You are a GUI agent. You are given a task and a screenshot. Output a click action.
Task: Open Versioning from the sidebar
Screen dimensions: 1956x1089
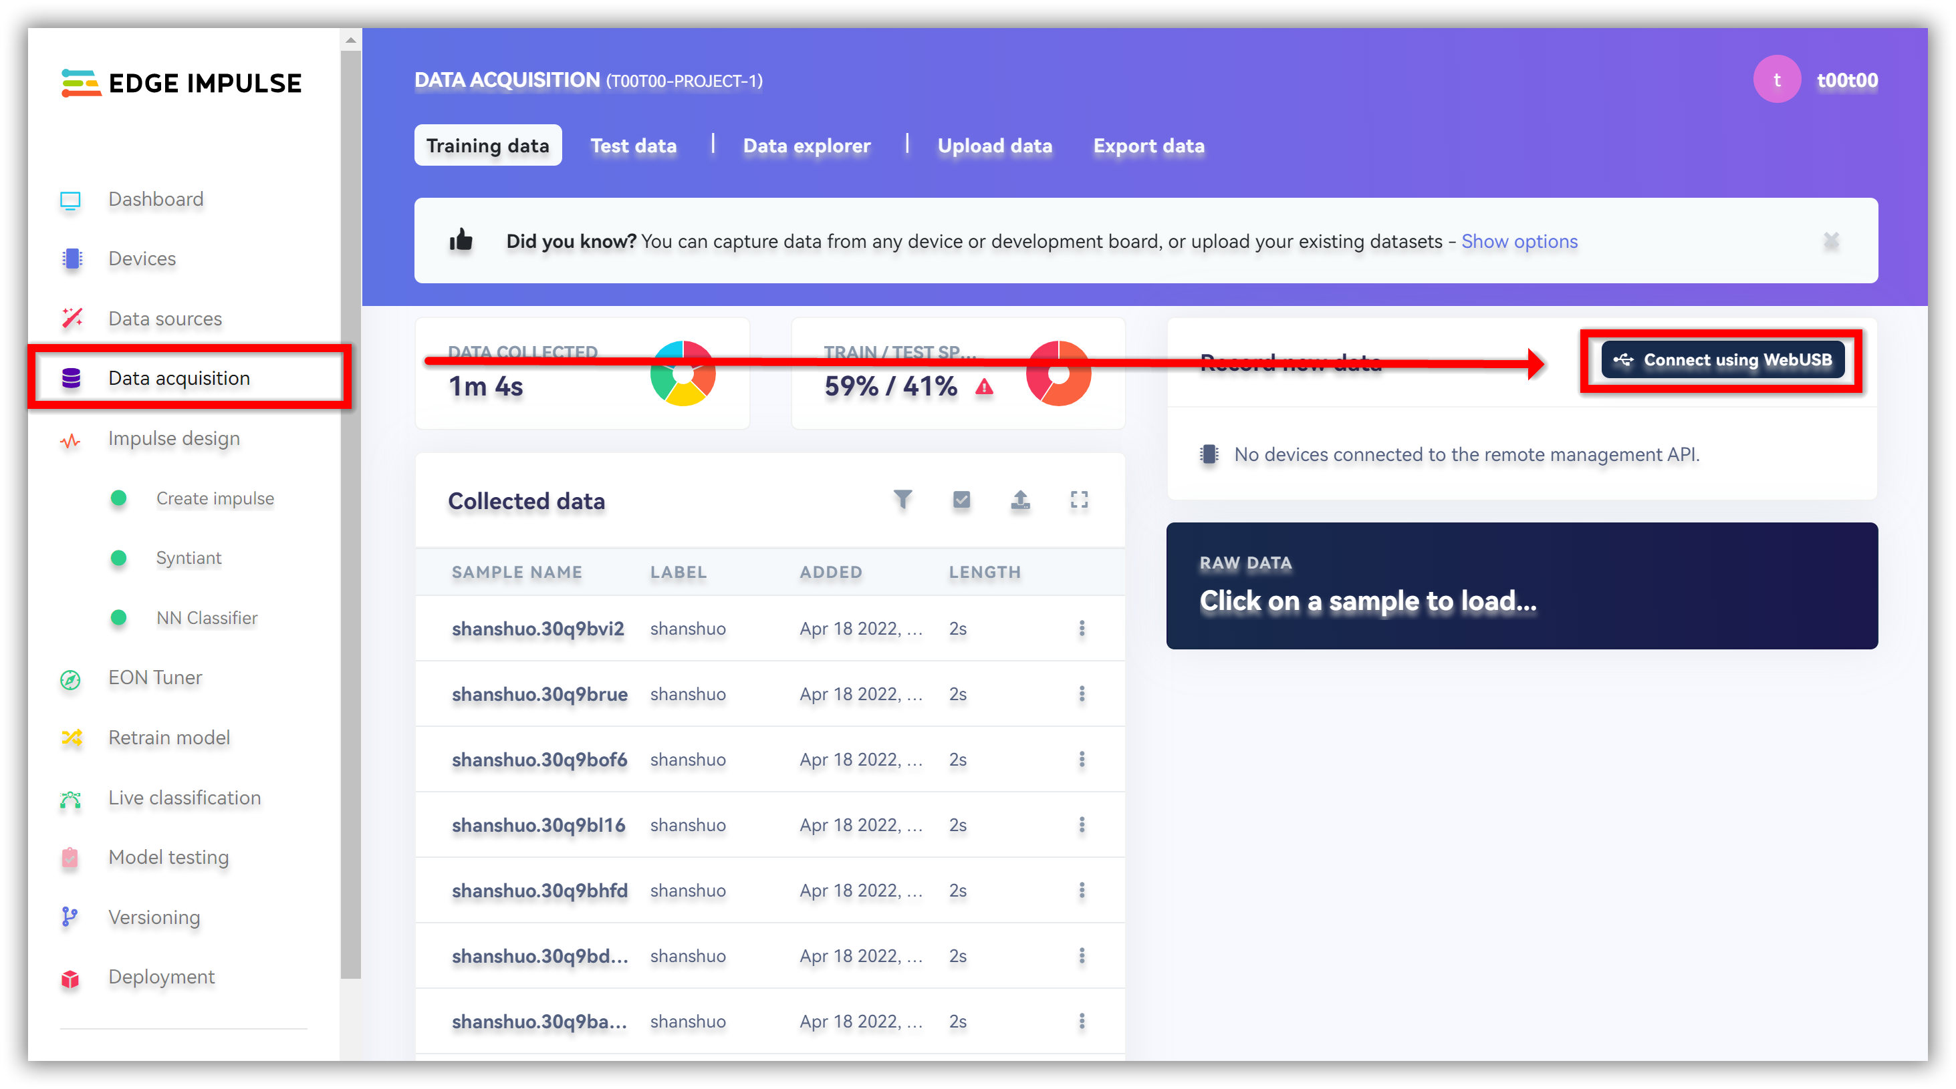(x=154, y=917)
